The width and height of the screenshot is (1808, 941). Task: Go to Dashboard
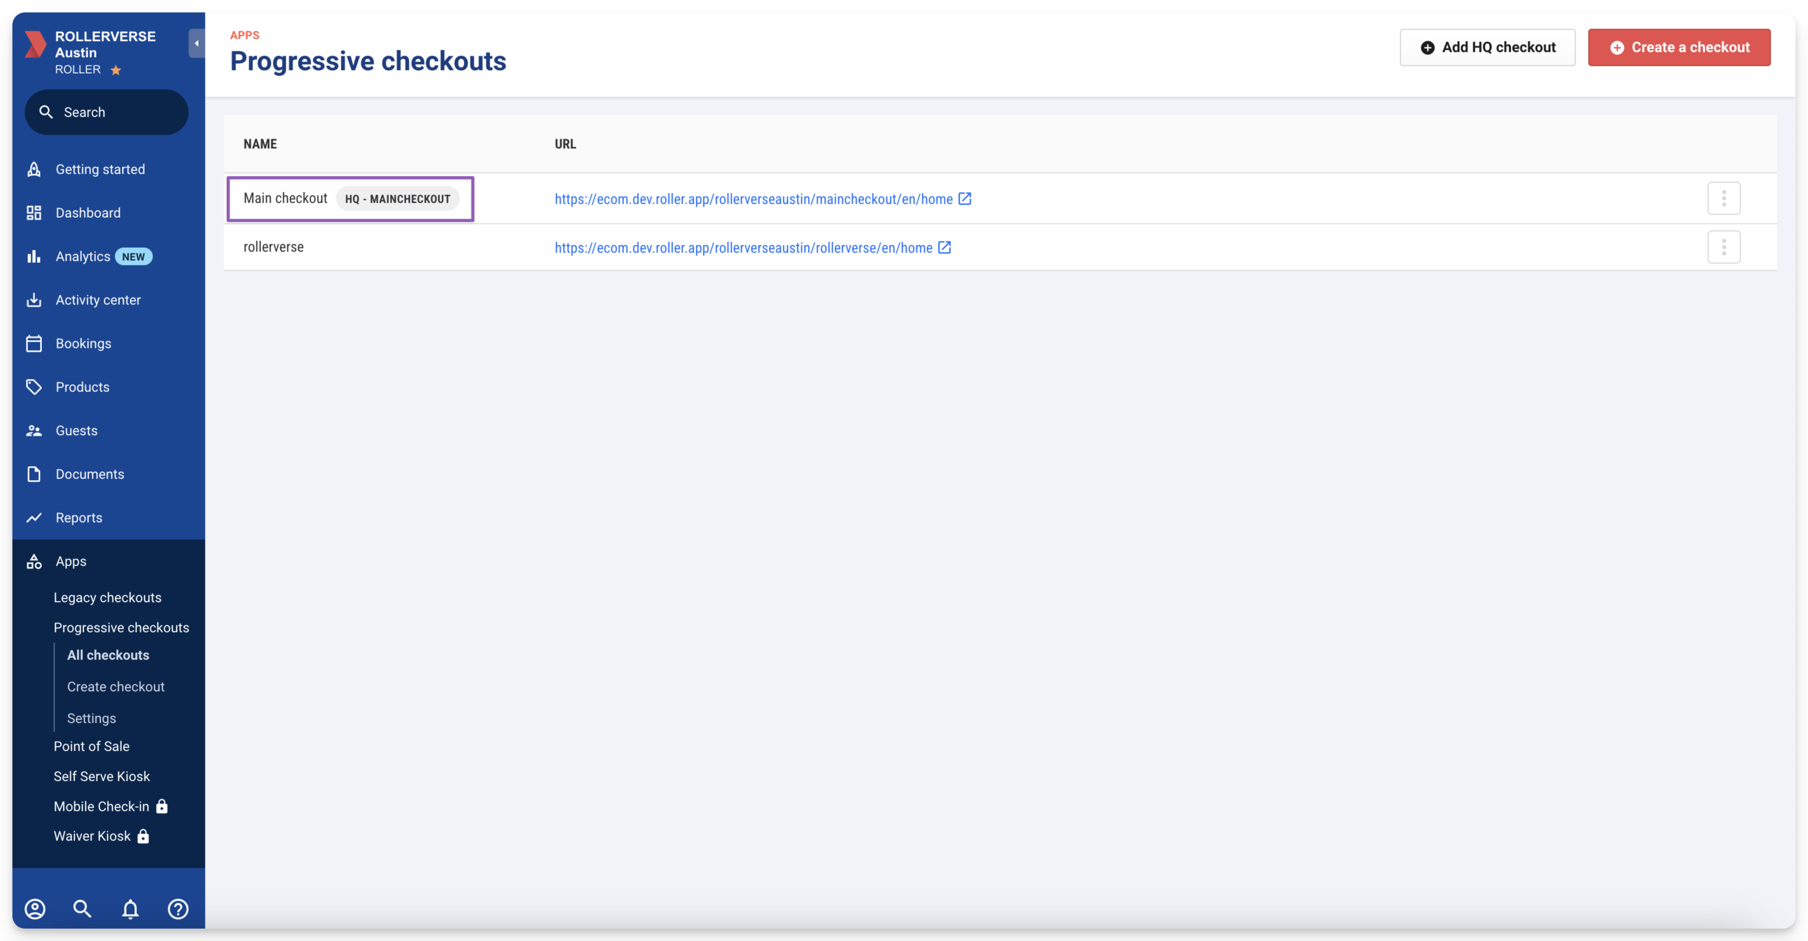[88, 213]
